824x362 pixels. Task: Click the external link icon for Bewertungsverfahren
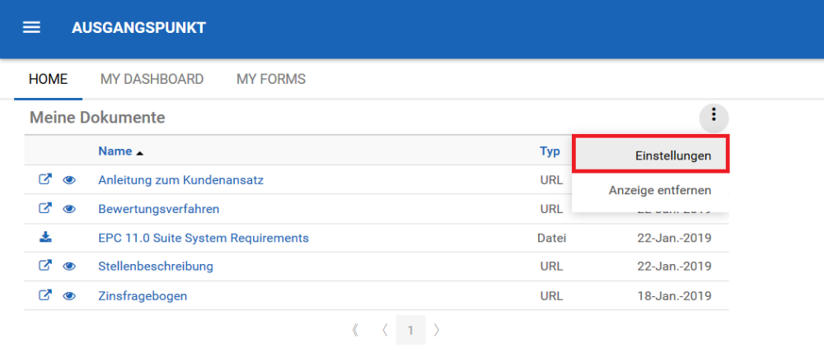[x=45, y=208]
